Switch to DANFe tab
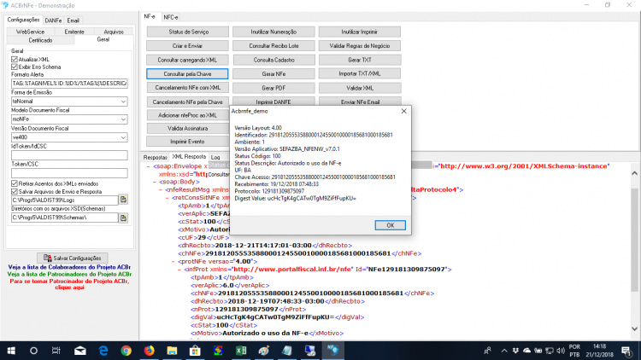641x360 pixels. (x=53, y=20)
